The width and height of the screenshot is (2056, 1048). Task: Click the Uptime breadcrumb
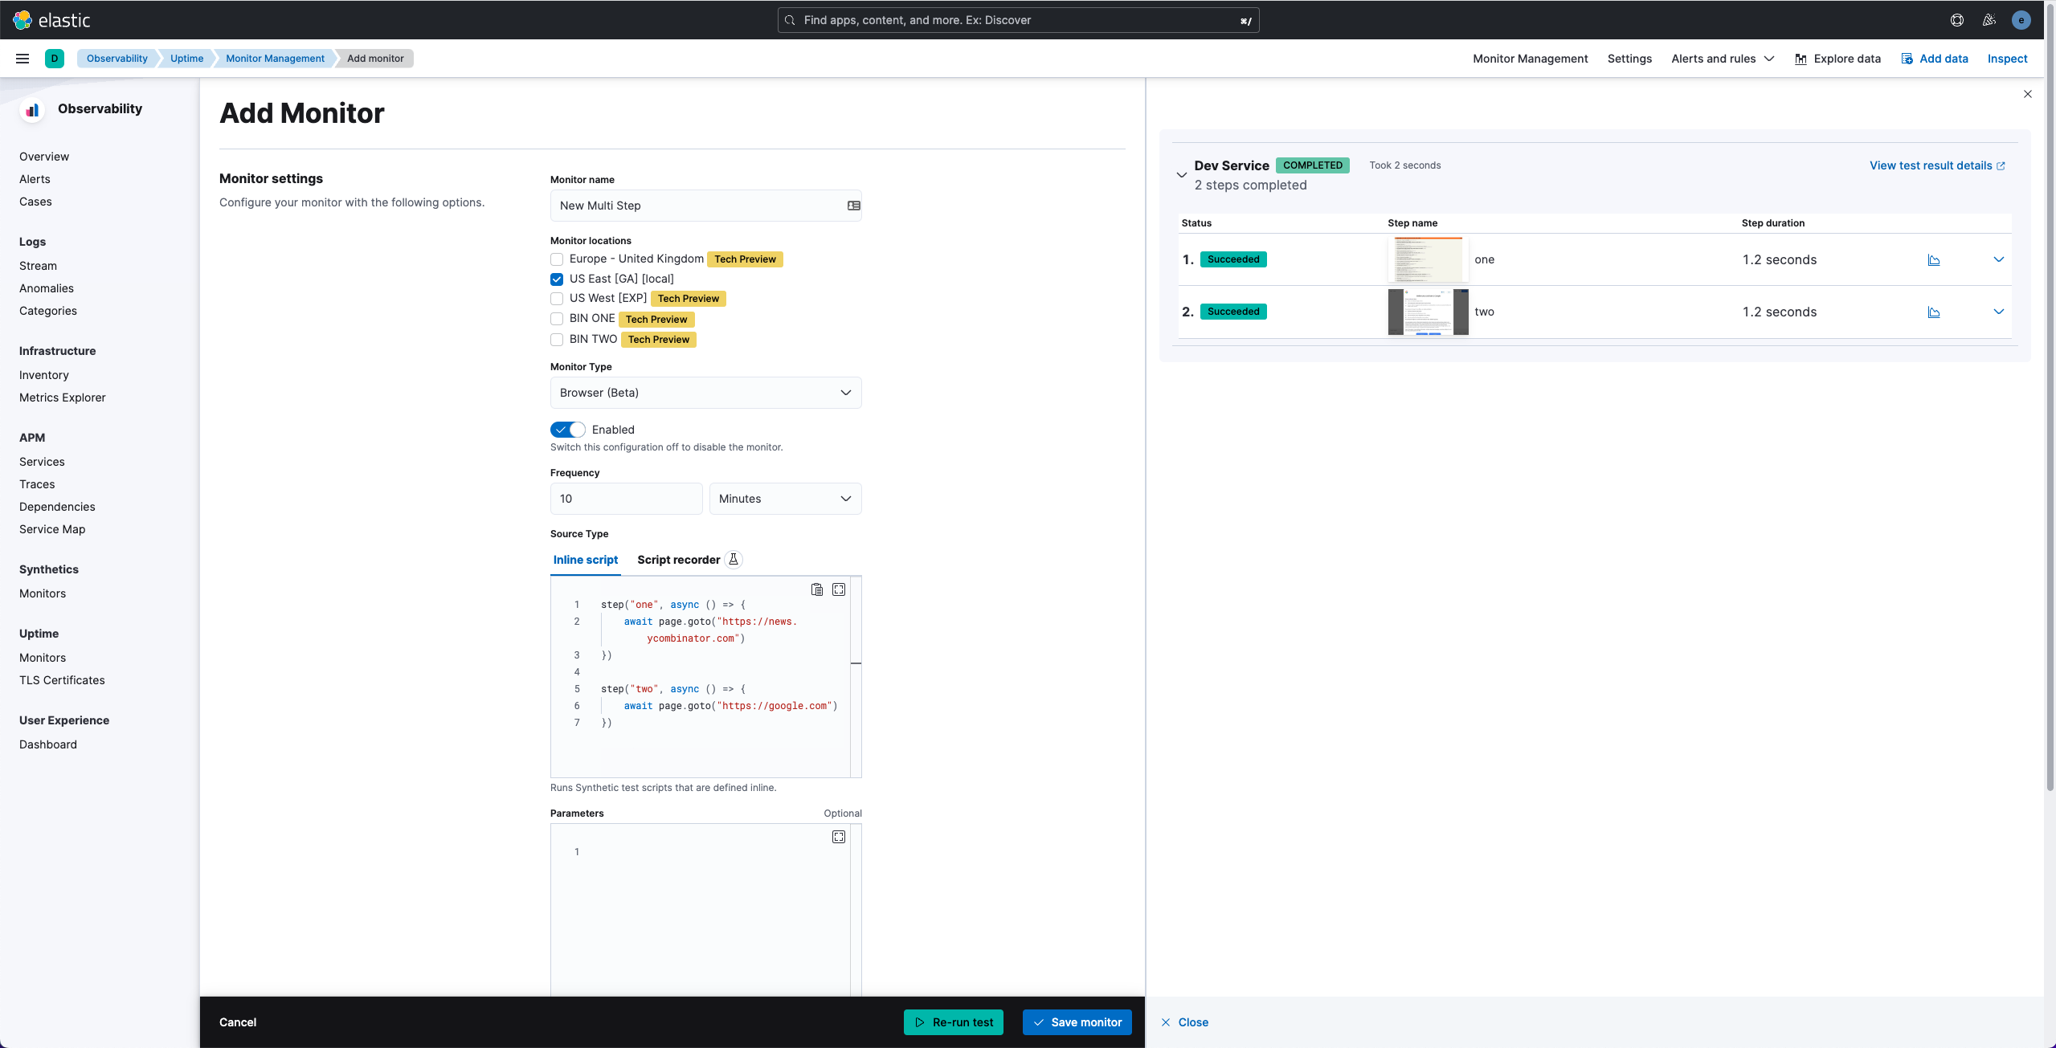[x=186, y=59]
